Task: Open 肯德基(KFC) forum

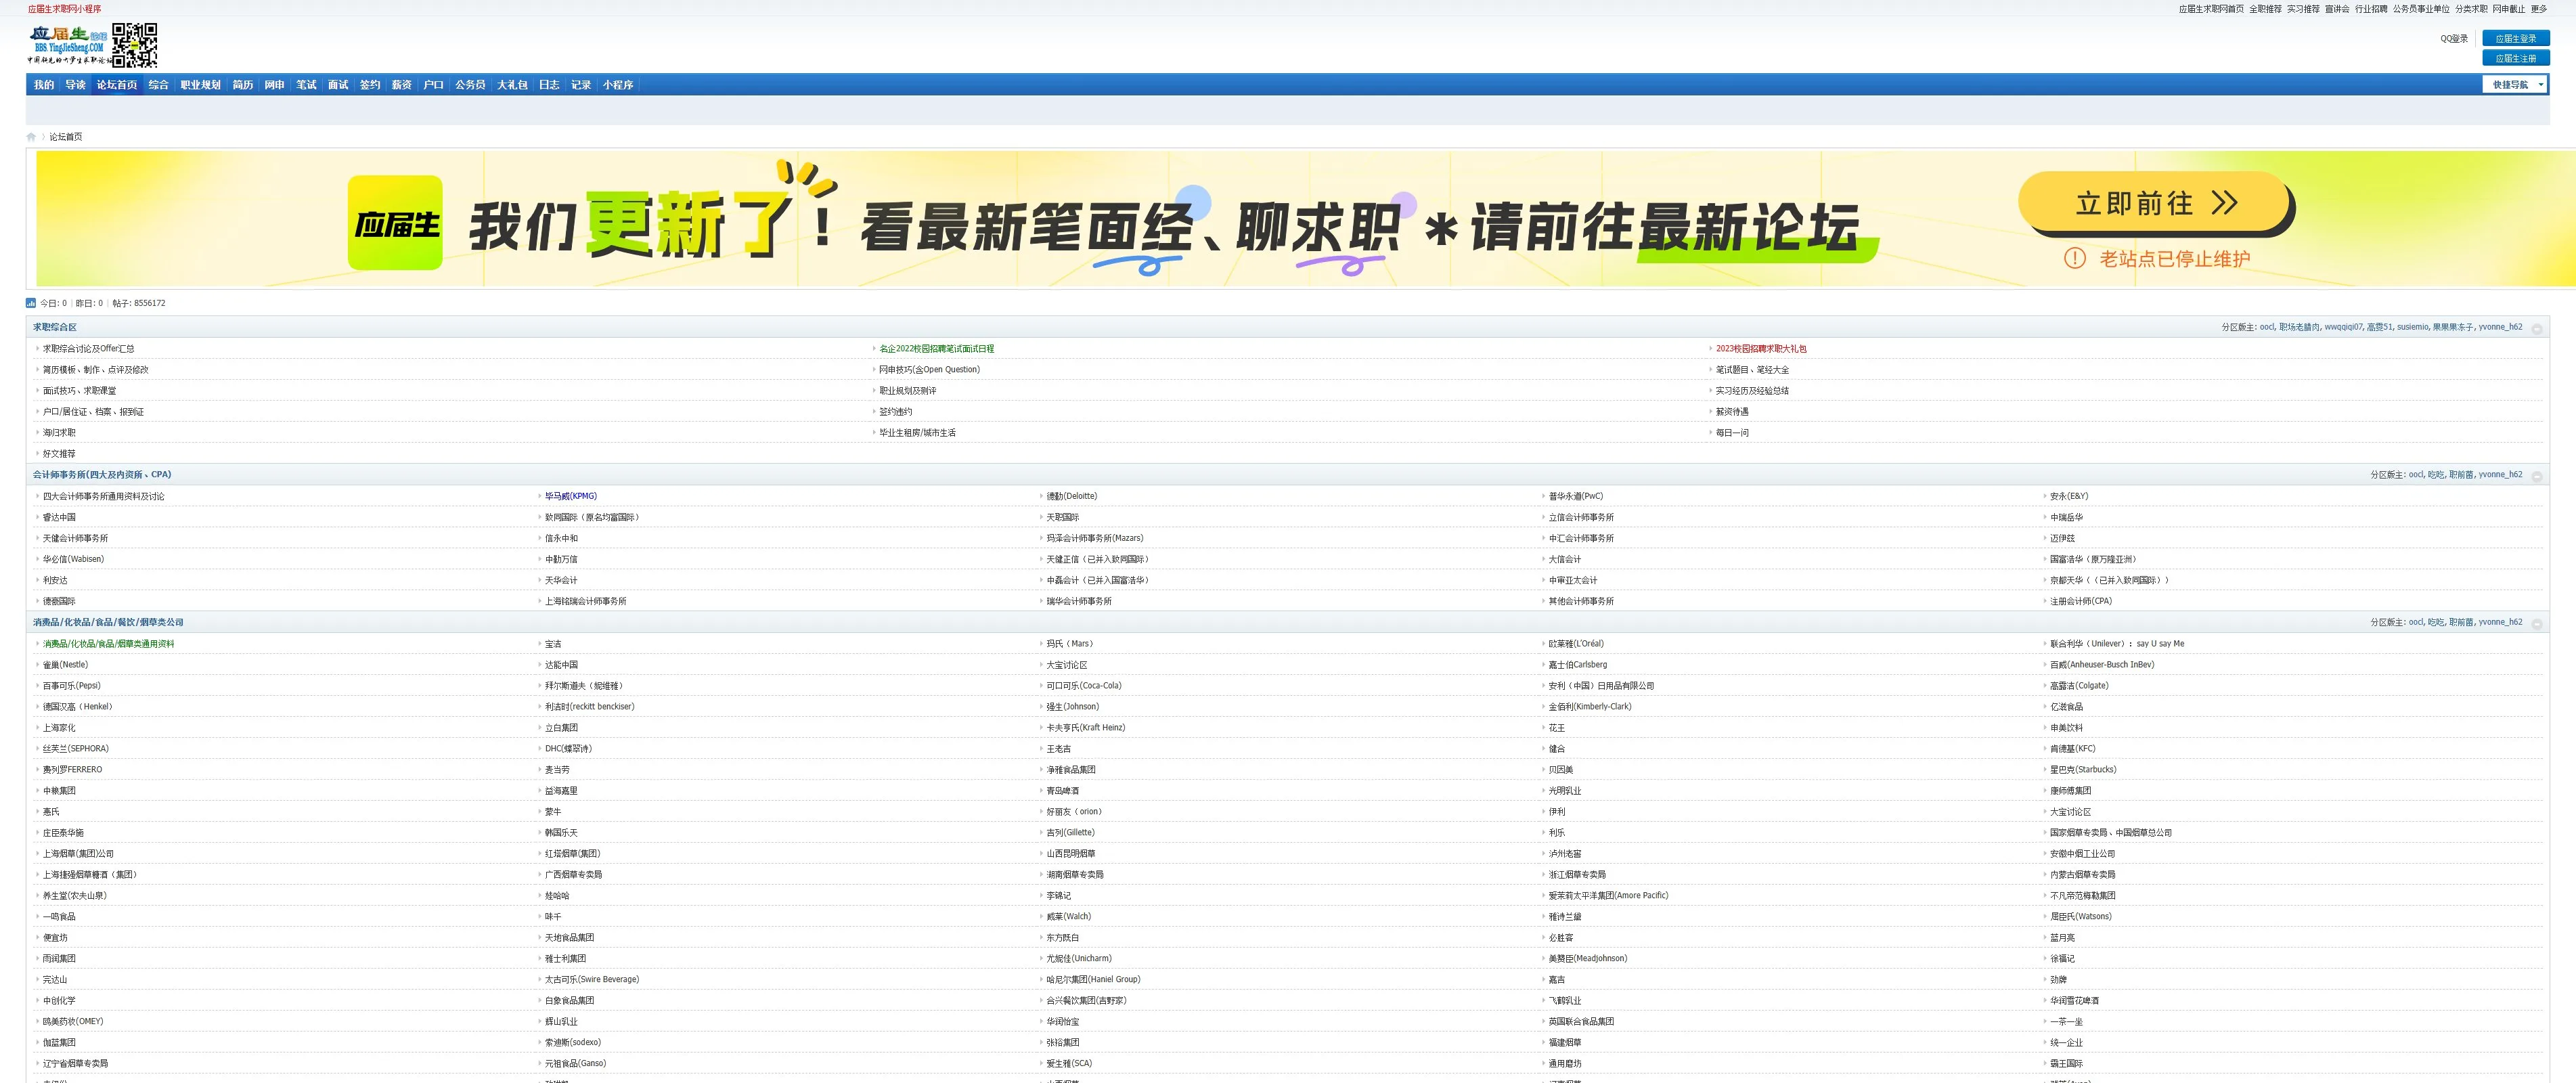Action: pos(2073,749)
